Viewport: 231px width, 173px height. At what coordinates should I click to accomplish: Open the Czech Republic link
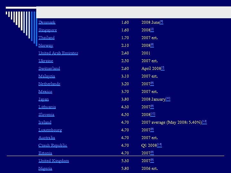click(53, 145)
